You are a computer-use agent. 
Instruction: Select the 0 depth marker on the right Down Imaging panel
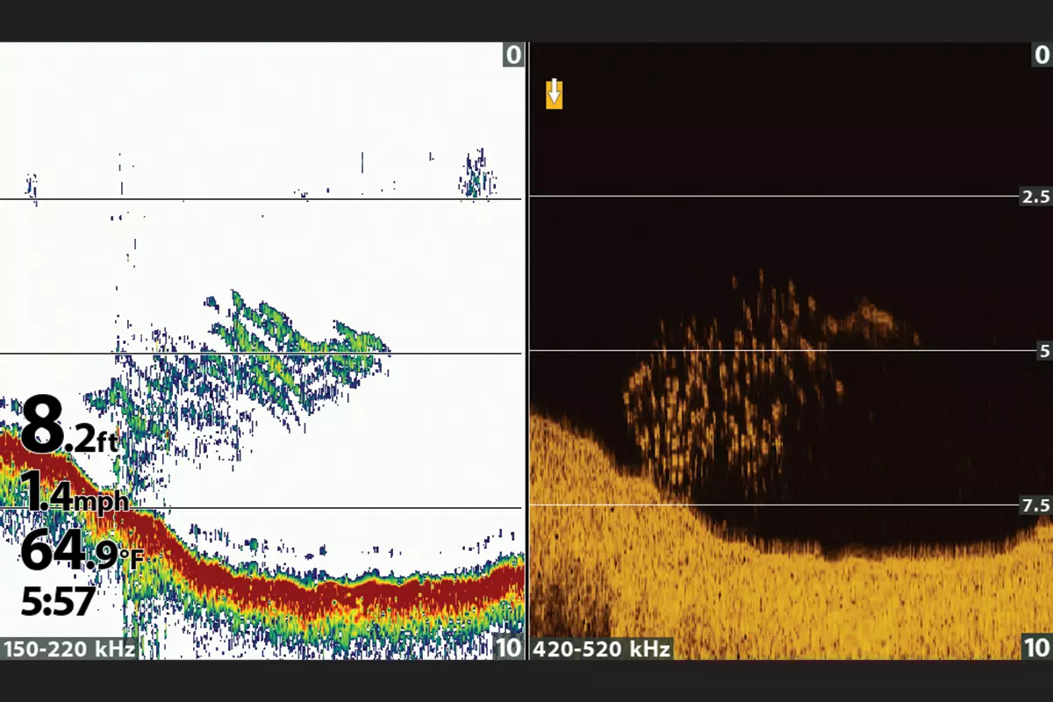tap(1042, 55)
